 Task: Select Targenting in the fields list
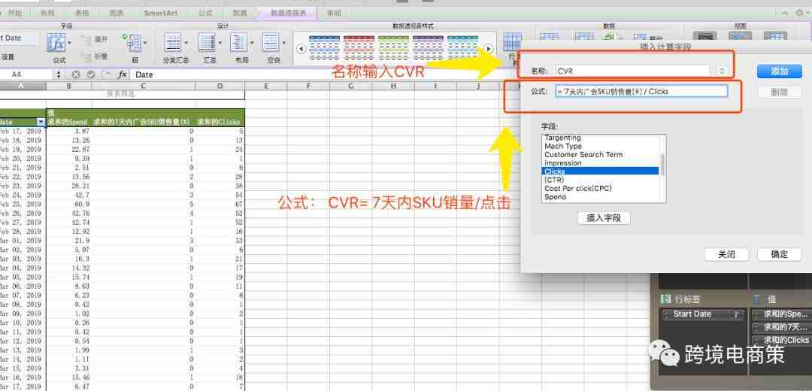point(562,138)
